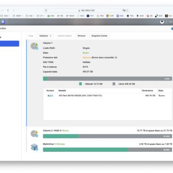Select the Volume 1 title text

tap(48, 43)
